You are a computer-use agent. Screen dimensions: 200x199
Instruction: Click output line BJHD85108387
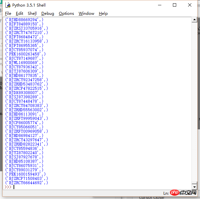pos(24,161)
